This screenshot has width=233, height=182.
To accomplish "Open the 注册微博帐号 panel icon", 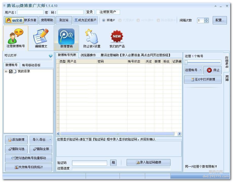I will point(16,38).
